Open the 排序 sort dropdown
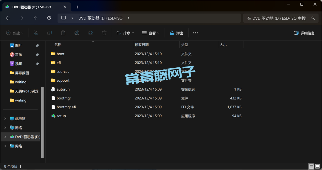 point(125,33)
